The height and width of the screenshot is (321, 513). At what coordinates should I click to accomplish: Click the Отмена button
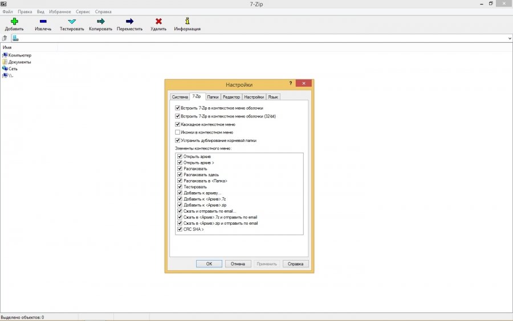238,264
